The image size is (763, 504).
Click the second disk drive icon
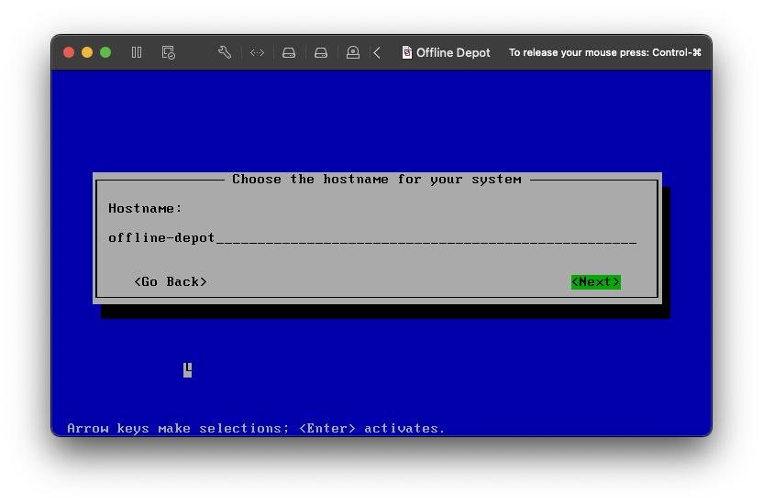tap(321, 52)
